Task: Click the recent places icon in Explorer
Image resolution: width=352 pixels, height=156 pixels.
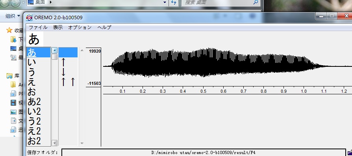Action: [x=13, y=58]
